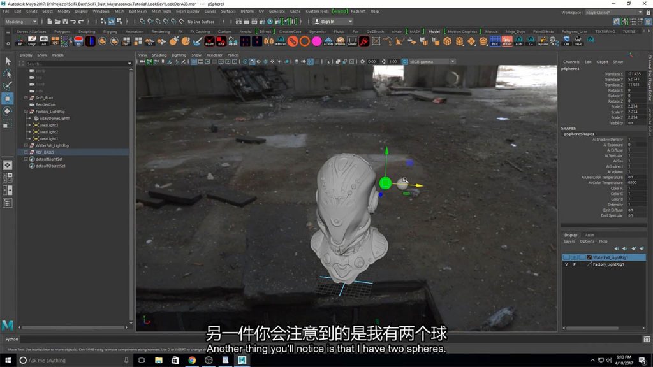This screenshot has height=367, width=653.
Task: Click the magenta circle shelf icon
Action: click(316, 41)
